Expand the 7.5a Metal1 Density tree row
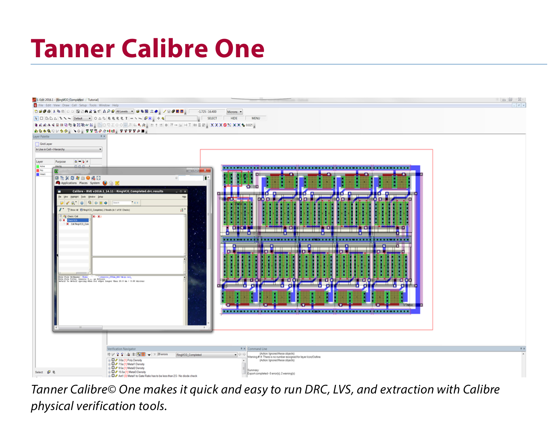This screenshot has width=549, height=423. tap(109, 364)
